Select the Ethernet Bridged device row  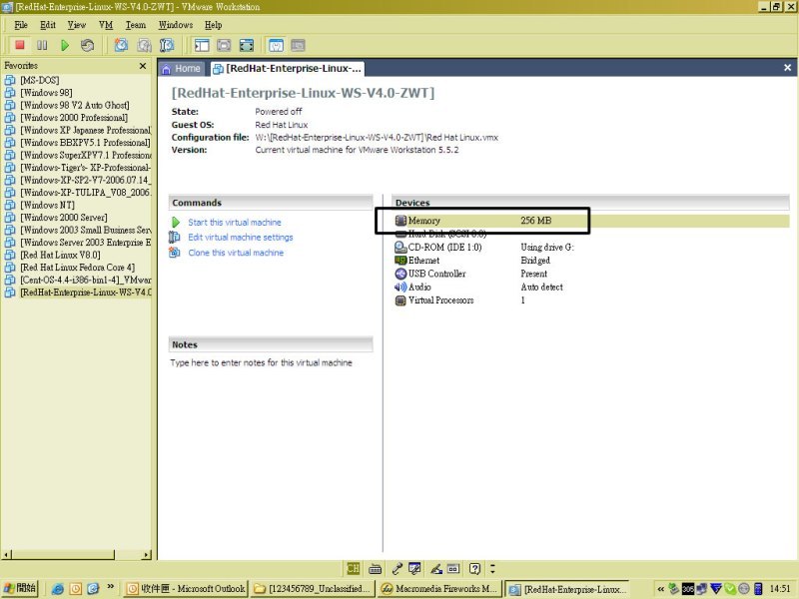pyautogui.click(x=591, y=261)
